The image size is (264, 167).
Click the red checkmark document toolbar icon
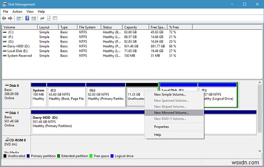coord(49,18)
